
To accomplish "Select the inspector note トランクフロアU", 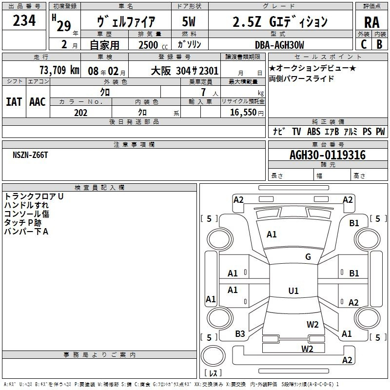I will [x=34, y=196].
